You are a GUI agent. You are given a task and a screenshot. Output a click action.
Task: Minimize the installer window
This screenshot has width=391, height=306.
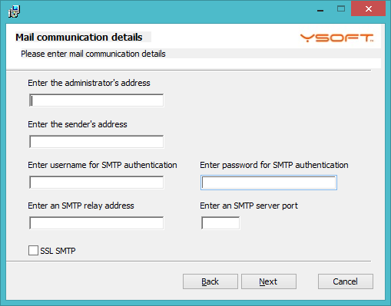320,9
